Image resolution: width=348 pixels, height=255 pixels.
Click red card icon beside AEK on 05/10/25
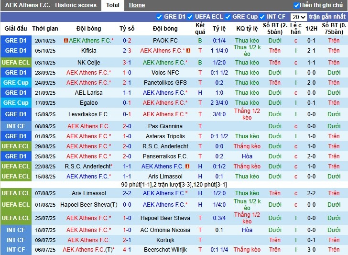pos(188,51)
